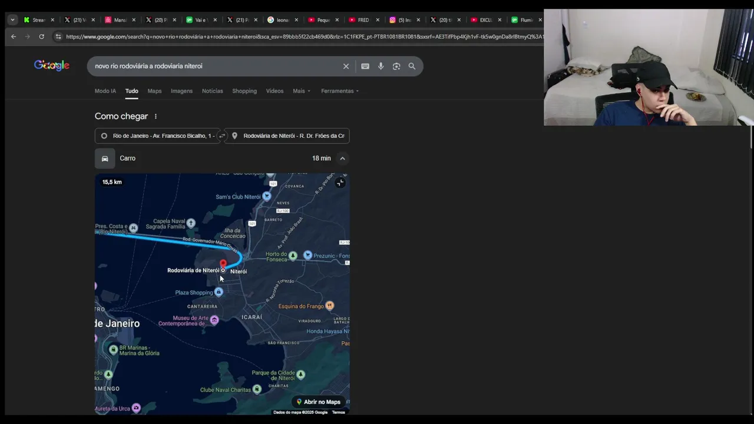The width and height of the screenshot is (754, 424).
Task: Open the Termos link under map
Action: point(338,412)
